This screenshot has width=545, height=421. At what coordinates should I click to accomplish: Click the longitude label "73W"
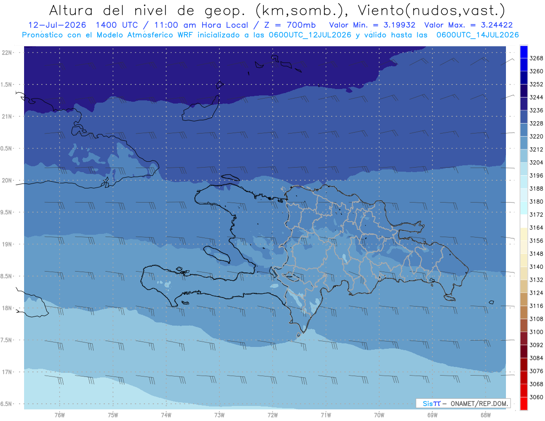coord(219,415)
